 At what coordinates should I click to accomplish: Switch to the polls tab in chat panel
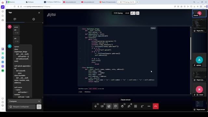click(34, 19)
